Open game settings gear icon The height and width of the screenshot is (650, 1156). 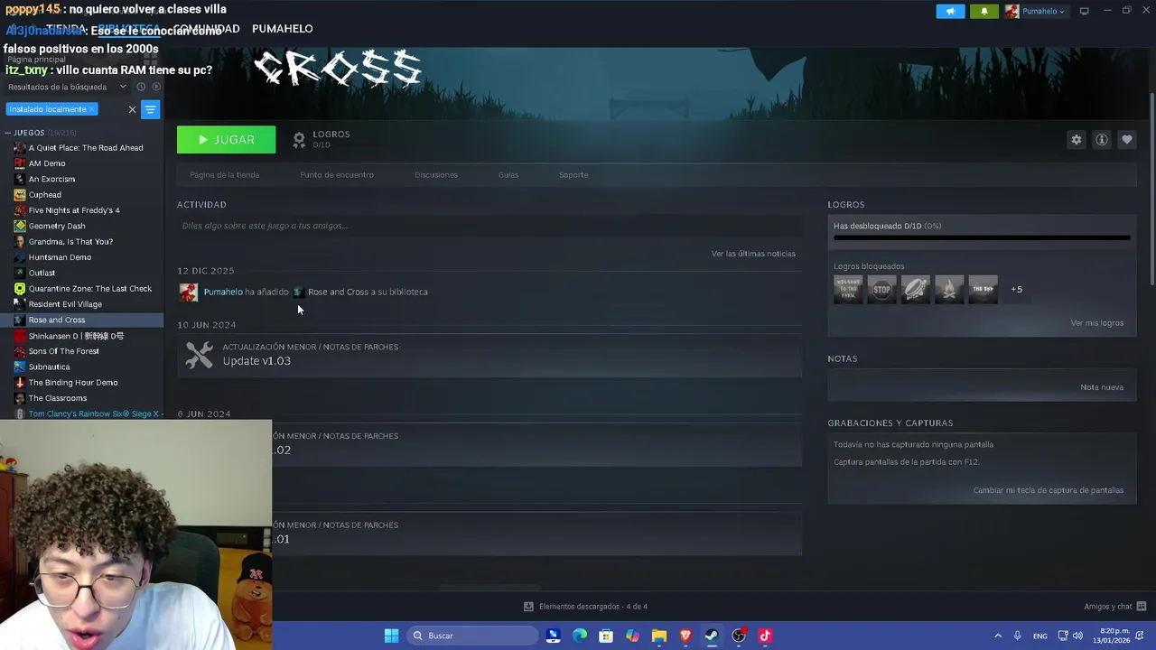click(1076, 140)
